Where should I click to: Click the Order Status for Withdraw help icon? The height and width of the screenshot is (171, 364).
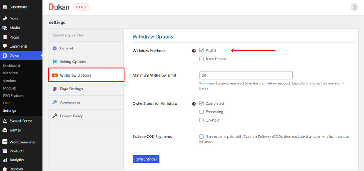(x=194, y=104)
